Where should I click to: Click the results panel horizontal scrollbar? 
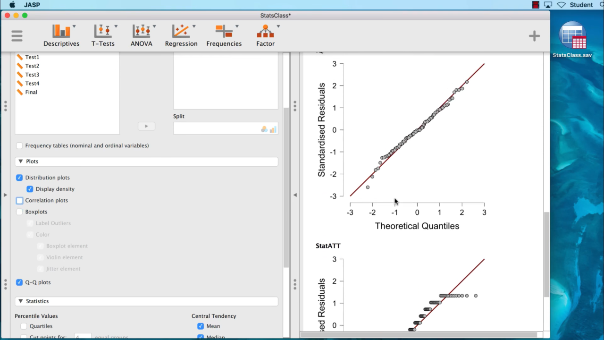[419, 335]
